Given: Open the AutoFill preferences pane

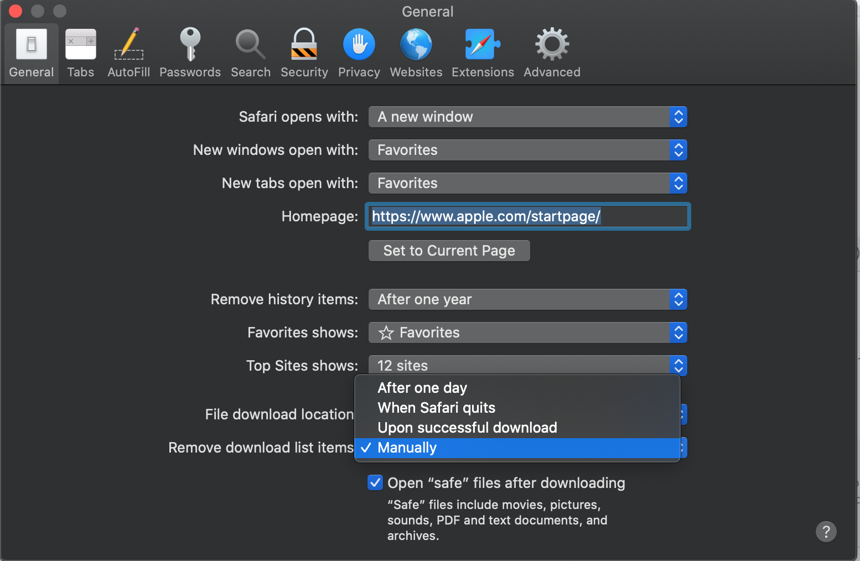Looking at the screenshot, I should [x=128, y=54].
